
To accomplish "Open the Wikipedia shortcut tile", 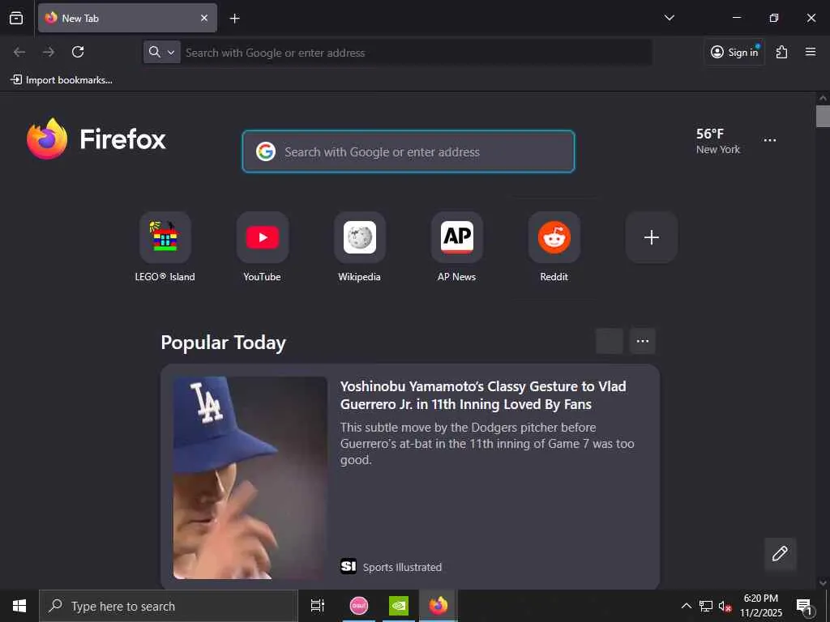I will pos(359,248).
